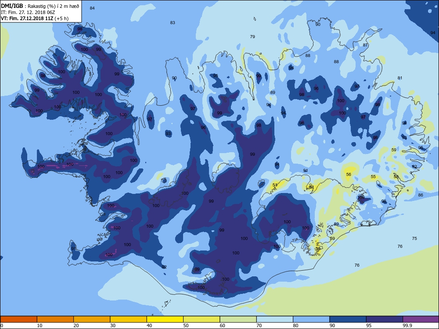Pick the purple above-99.9 legend swatch
Screen dimensions: 439x329
click(x=421, y=319)
